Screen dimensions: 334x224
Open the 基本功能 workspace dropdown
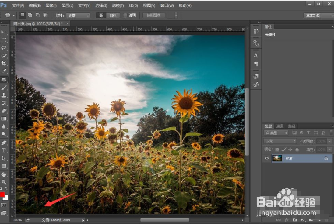pos(319,15)
